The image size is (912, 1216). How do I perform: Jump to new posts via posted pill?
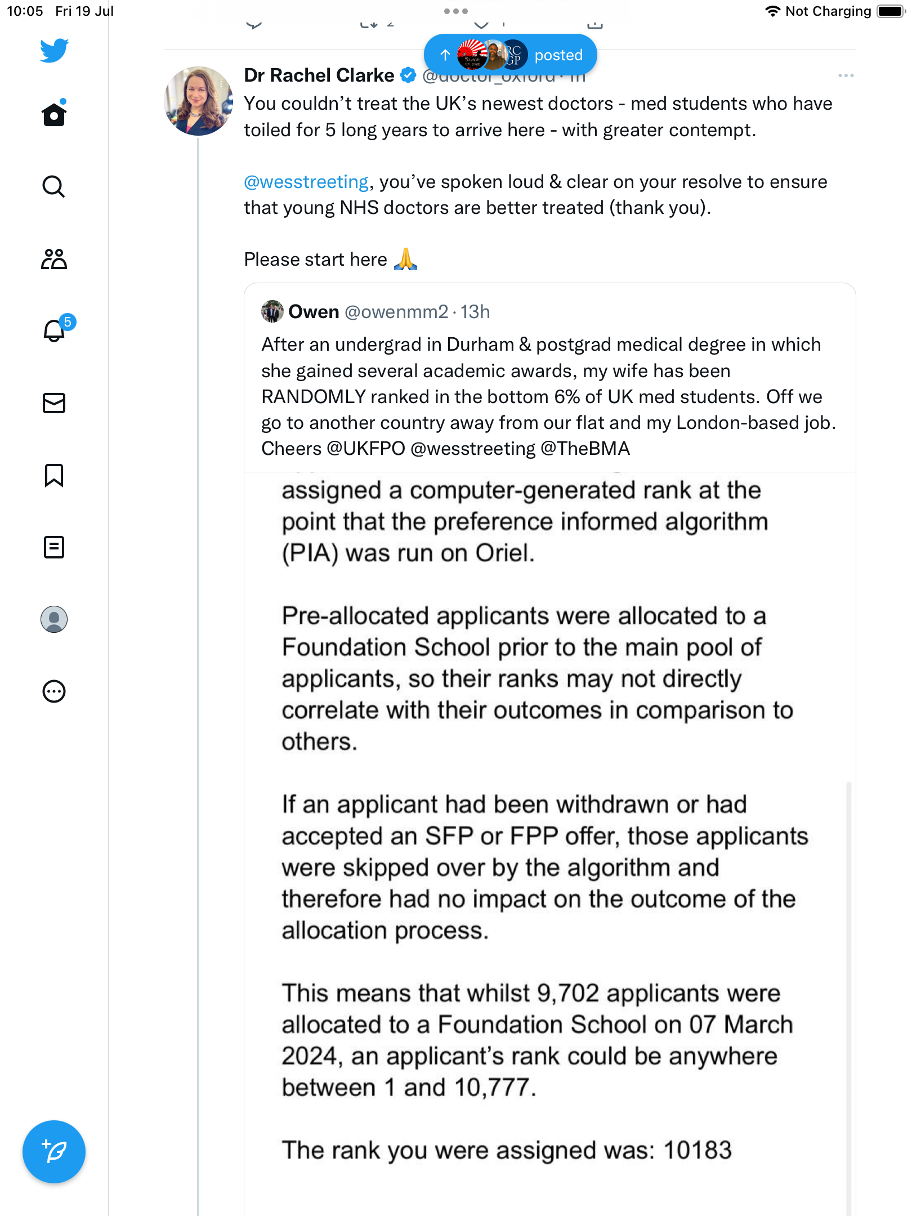510,55
